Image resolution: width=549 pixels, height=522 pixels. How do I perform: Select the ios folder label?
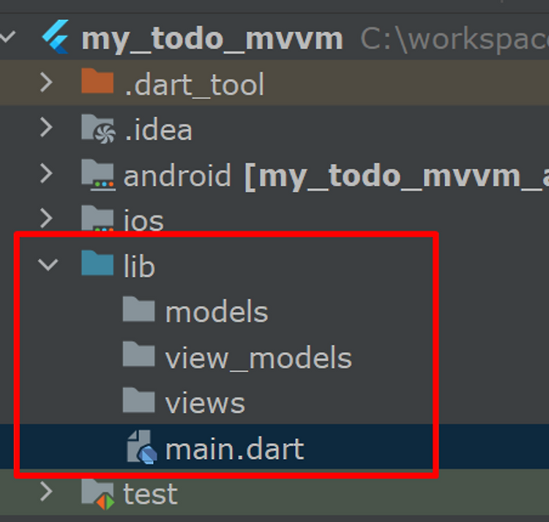coord(143,220)
